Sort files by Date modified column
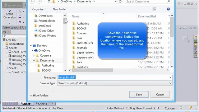This screenshot has height=112, width=199. point(147,16)
